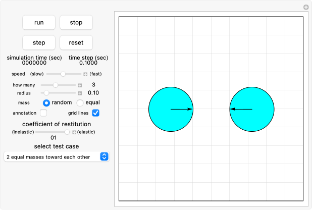The width and height of the screenshot is (312, 210).
Task: Click the step button
Action: [x=39, y=42]
